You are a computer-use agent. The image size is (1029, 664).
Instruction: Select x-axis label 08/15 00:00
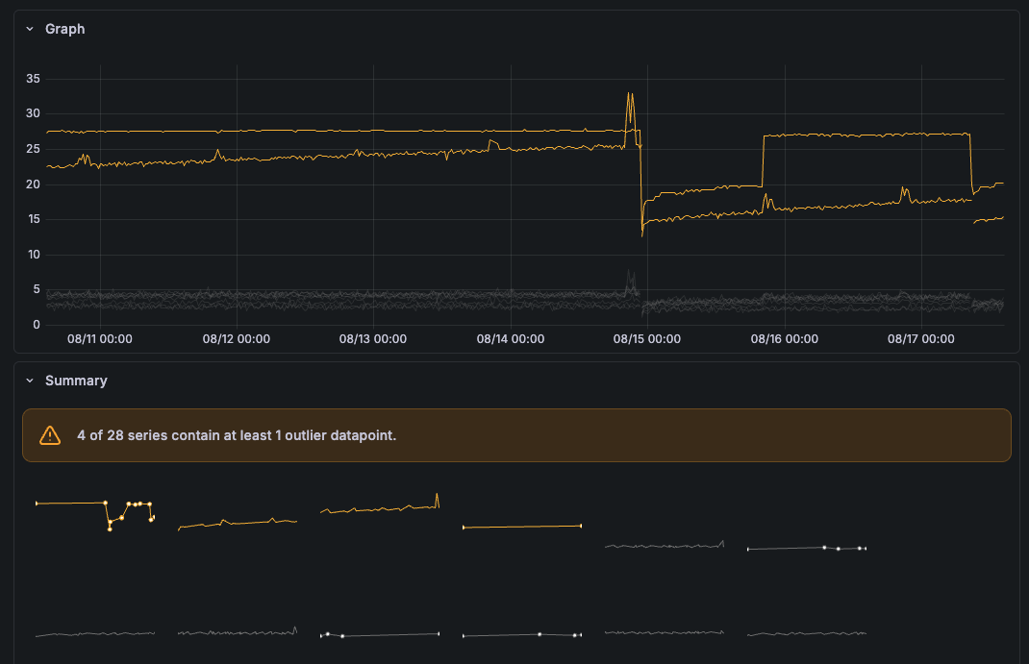click(x=647, y=339)
